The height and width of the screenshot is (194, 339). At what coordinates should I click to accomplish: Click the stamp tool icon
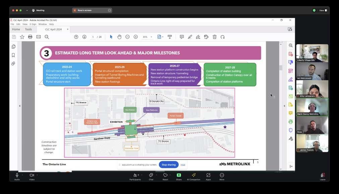click(x=206, y=37)
